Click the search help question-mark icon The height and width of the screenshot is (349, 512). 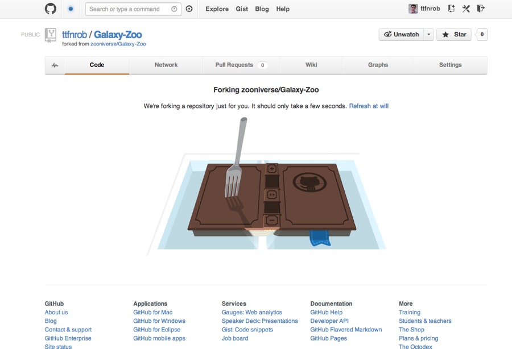click(x=174, y=9)
